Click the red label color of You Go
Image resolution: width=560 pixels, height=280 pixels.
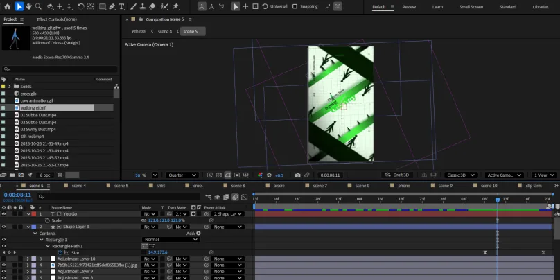(x=33, y=214)
